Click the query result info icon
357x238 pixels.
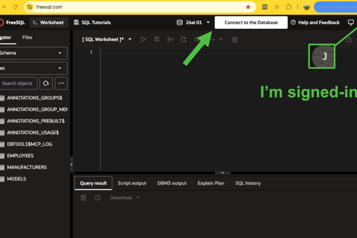(x=97, y=198)
